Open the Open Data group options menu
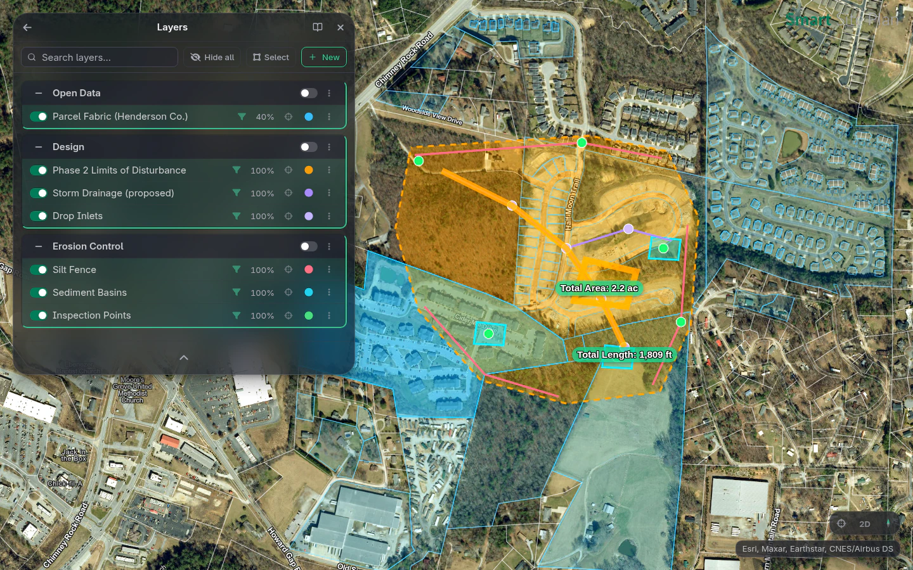The height and width of the screenshot is (570, 913). tap(329, 93)
